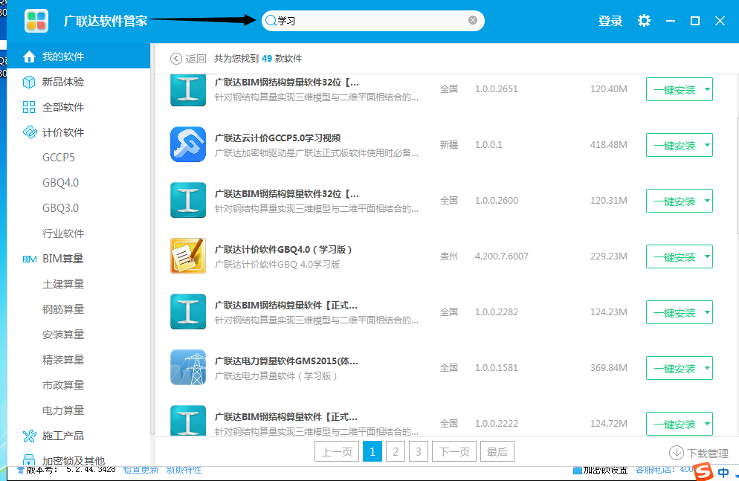Click the search field containing 学习

tap(372, 21)
